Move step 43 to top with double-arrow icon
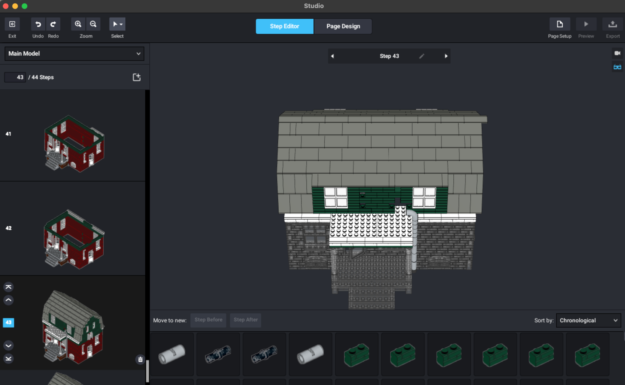This screenshot has width=625, height=385. 8,287
